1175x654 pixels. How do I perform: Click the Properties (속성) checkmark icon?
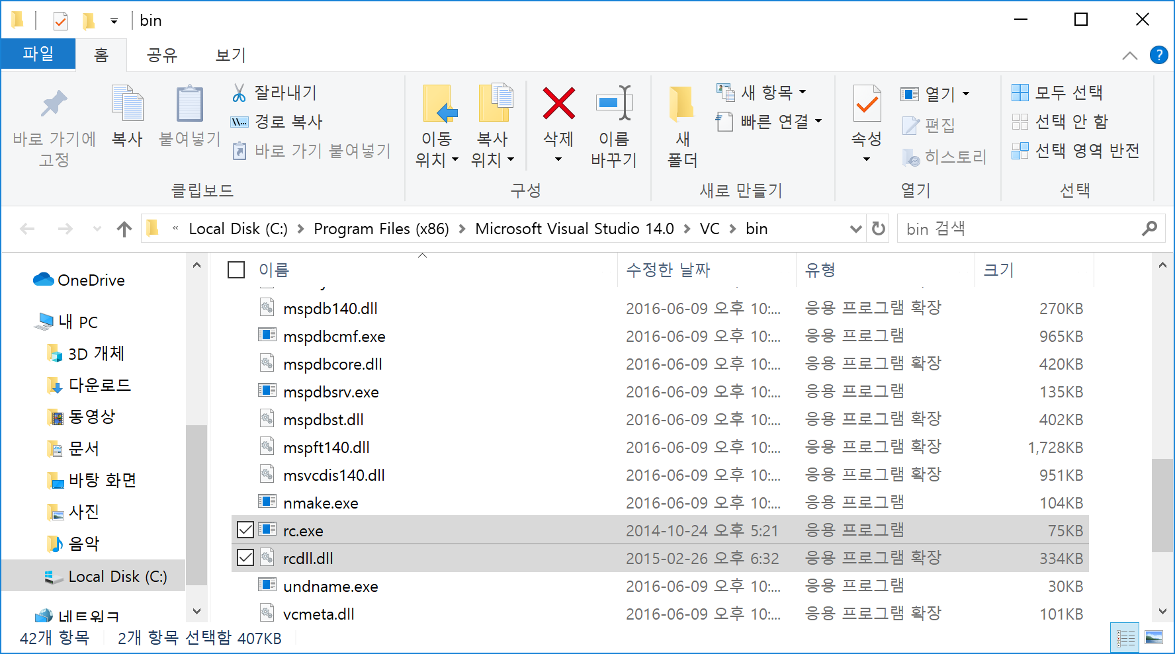[x=867, y=104]
